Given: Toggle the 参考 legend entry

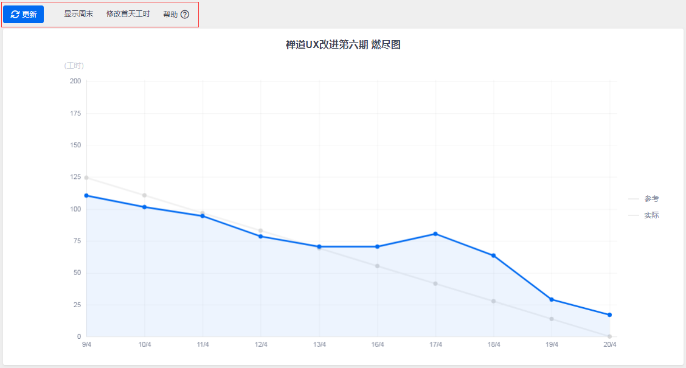Looking at the screenshot, I should point(643,199).
